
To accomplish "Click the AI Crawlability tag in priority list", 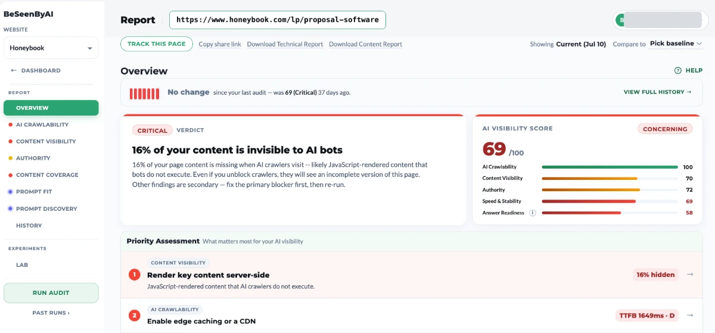I will click(x=175, y=310).
